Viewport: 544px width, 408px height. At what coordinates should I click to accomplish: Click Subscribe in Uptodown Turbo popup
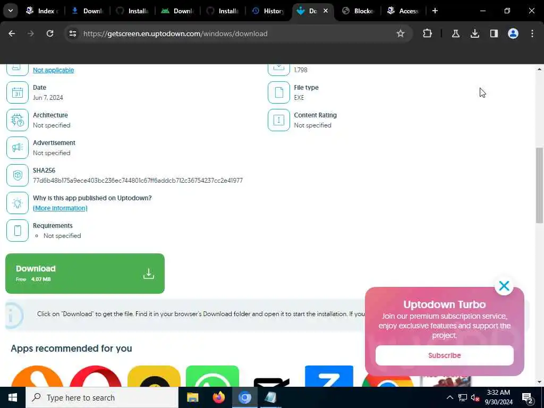coord(445,355)
